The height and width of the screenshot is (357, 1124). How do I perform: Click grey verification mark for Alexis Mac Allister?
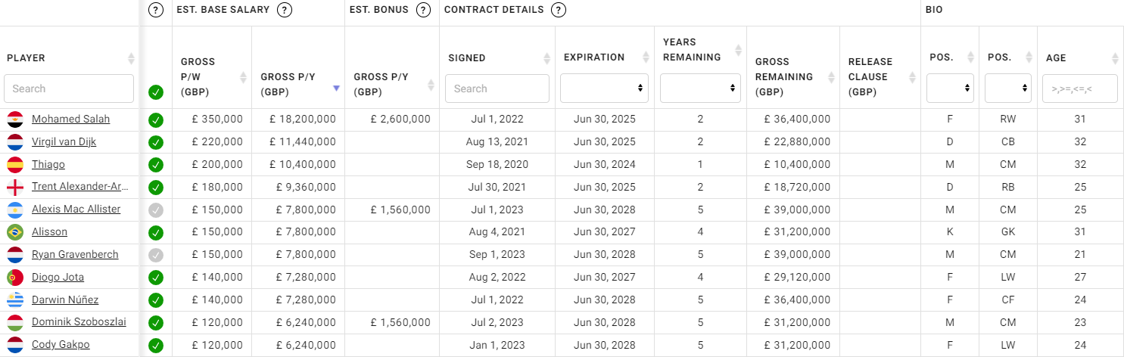coord(156,210)
